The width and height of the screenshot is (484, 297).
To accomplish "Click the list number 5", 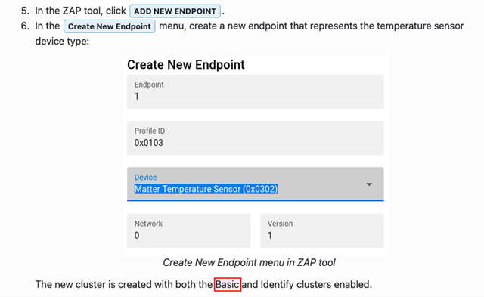I will tap(25, 11).
